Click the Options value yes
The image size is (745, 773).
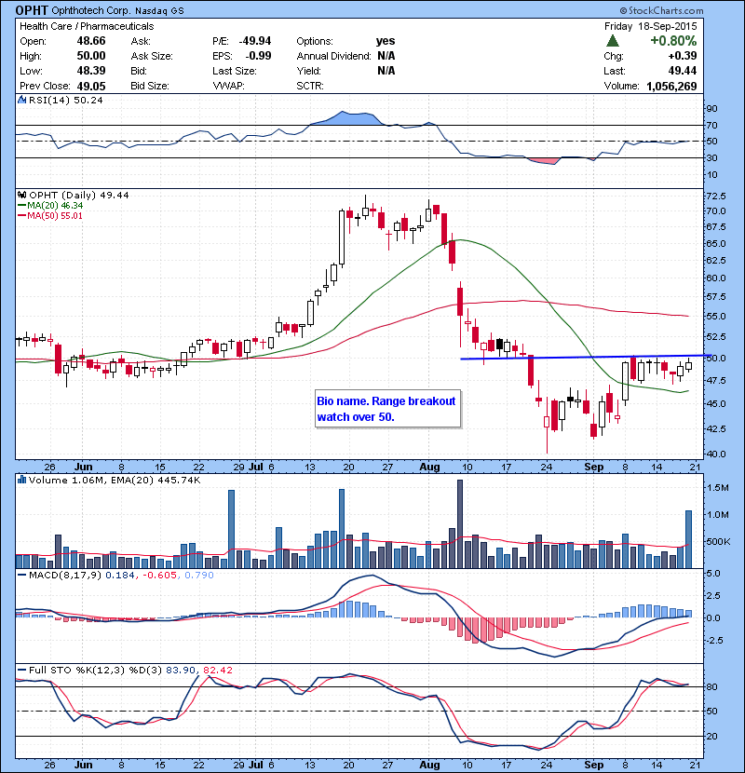coord(386,41)
